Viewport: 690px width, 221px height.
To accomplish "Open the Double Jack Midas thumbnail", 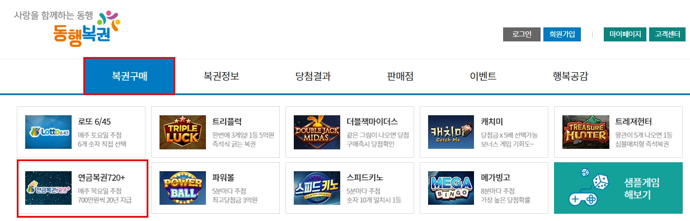I will pos(317,132).
